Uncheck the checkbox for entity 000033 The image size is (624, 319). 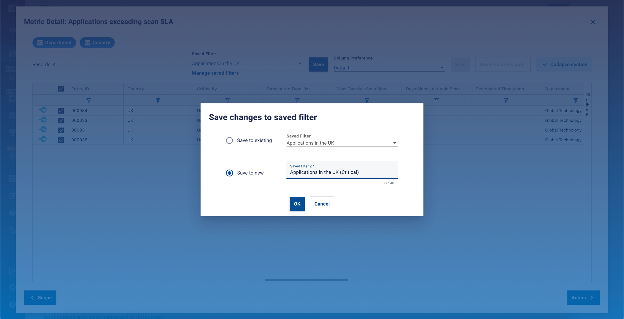(x=61, y=120)
